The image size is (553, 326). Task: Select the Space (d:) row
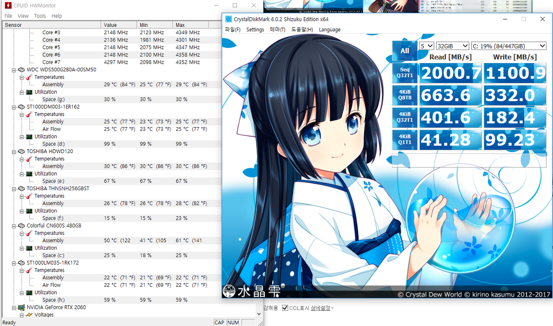[x=111, y=144]
